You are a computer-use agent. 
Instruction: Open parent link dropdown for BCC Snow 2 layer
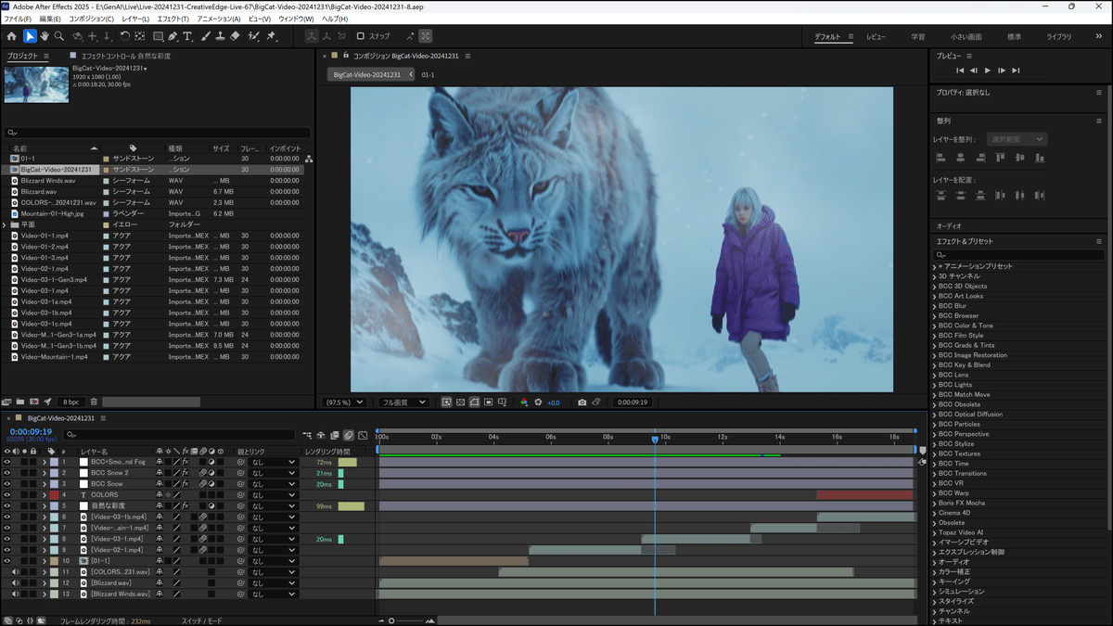(x=275, y=473)
